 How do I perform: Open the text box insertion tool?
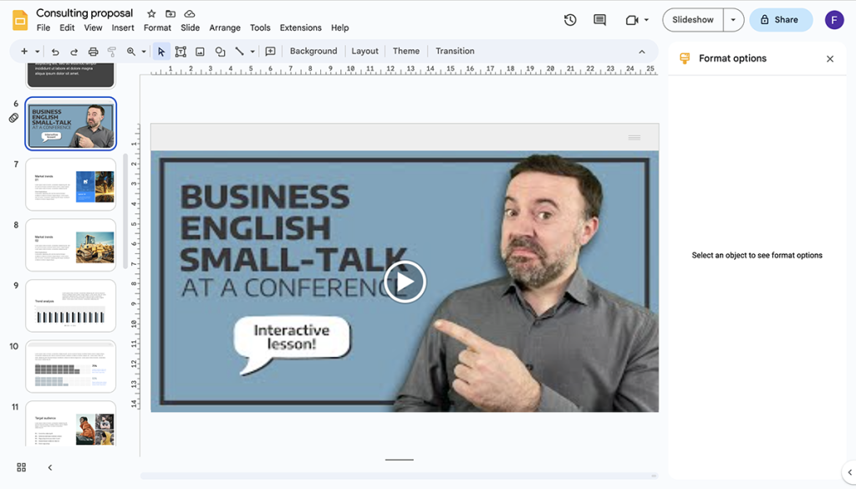click(x=181, y=51)
